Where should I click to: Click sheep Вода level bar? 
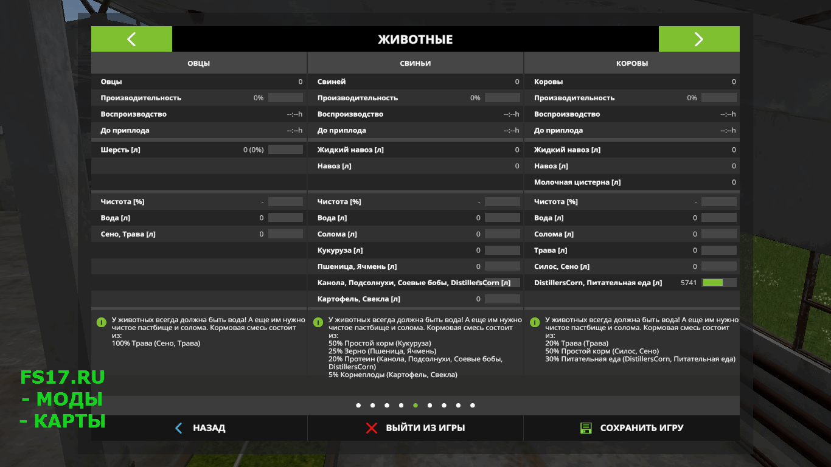(285, 218)
